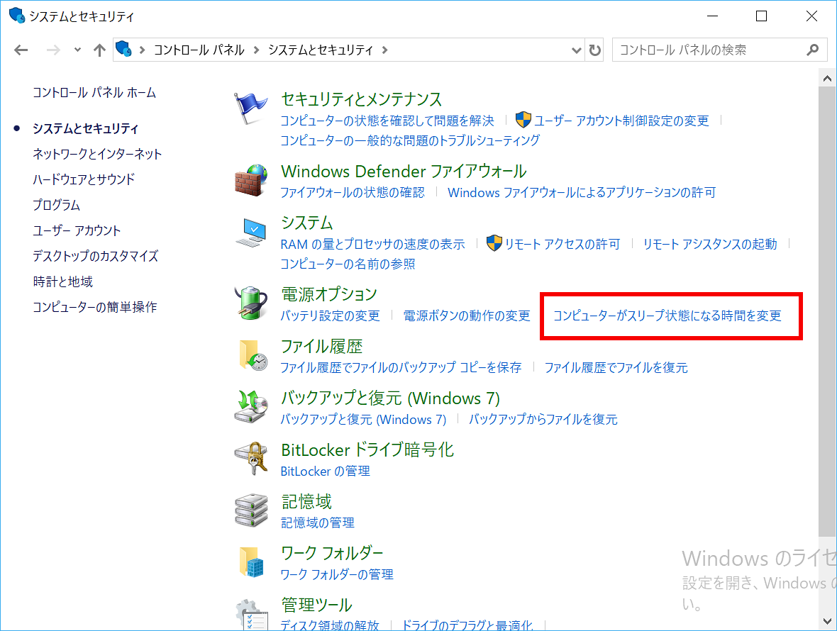Select システムとセキュリティ in the sidebar
The width and height of the screenshot is (837, 631).
[x=85, y=128]
